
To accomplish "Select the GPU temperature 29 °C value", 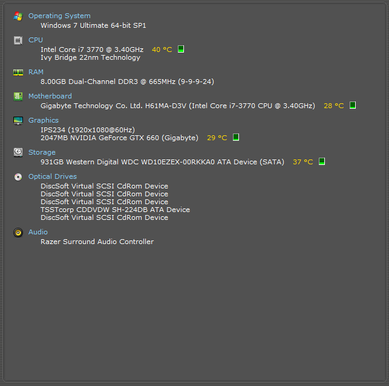I will click(217, 138).
